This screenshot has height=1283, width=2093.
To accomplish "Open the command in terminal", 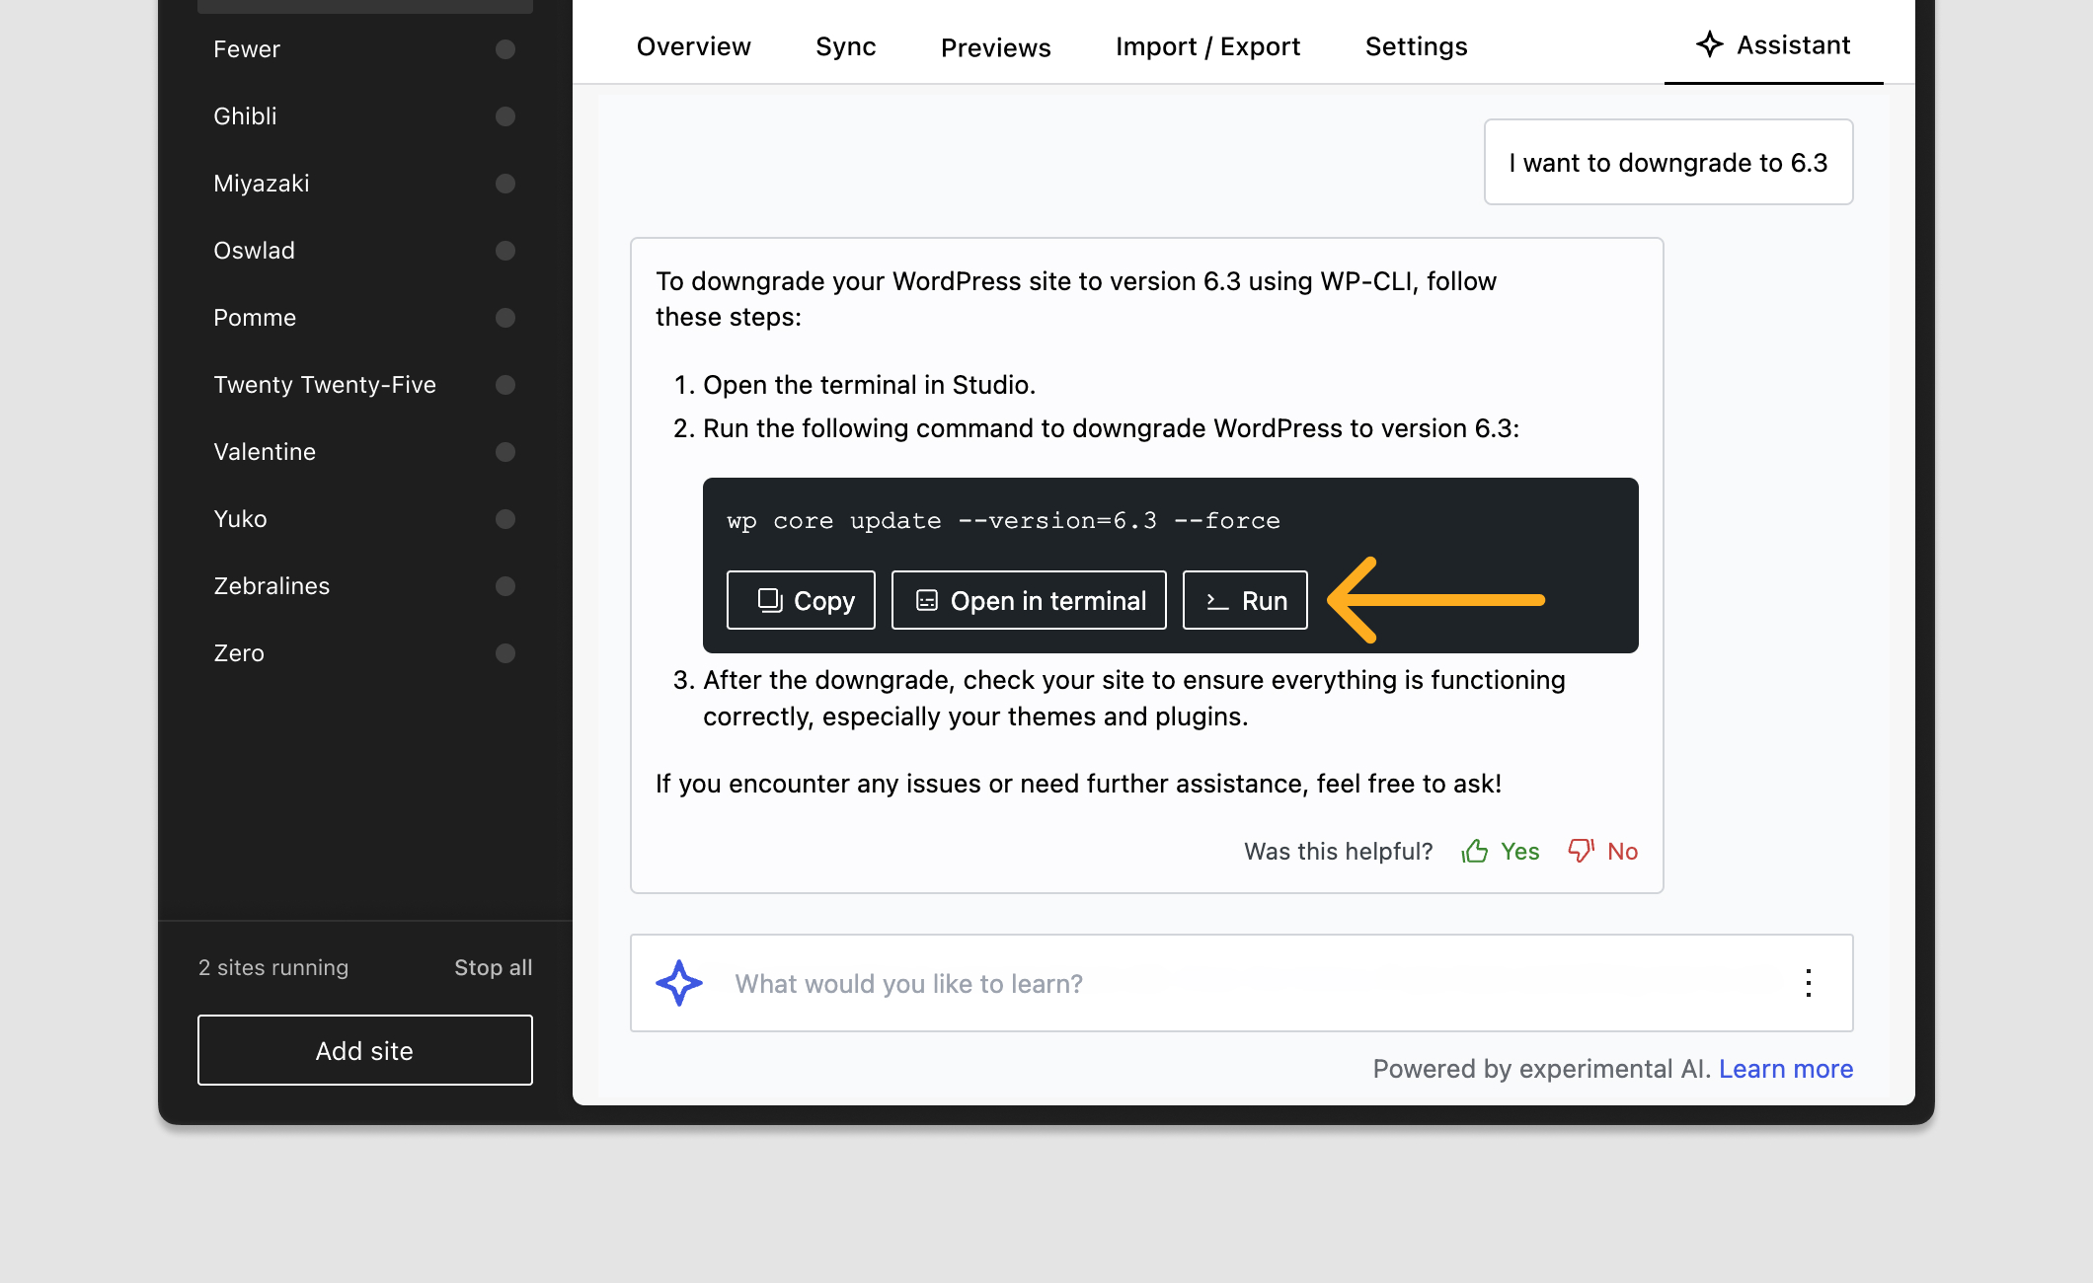I will tap(1029, 600).
